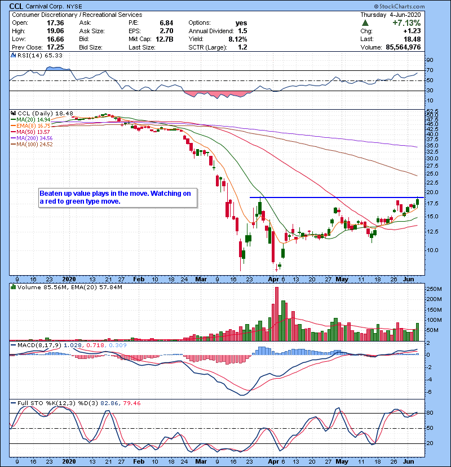Click the P/E value 6.84
This screenshot has height=467, width=451.
(x=166, y=23)
